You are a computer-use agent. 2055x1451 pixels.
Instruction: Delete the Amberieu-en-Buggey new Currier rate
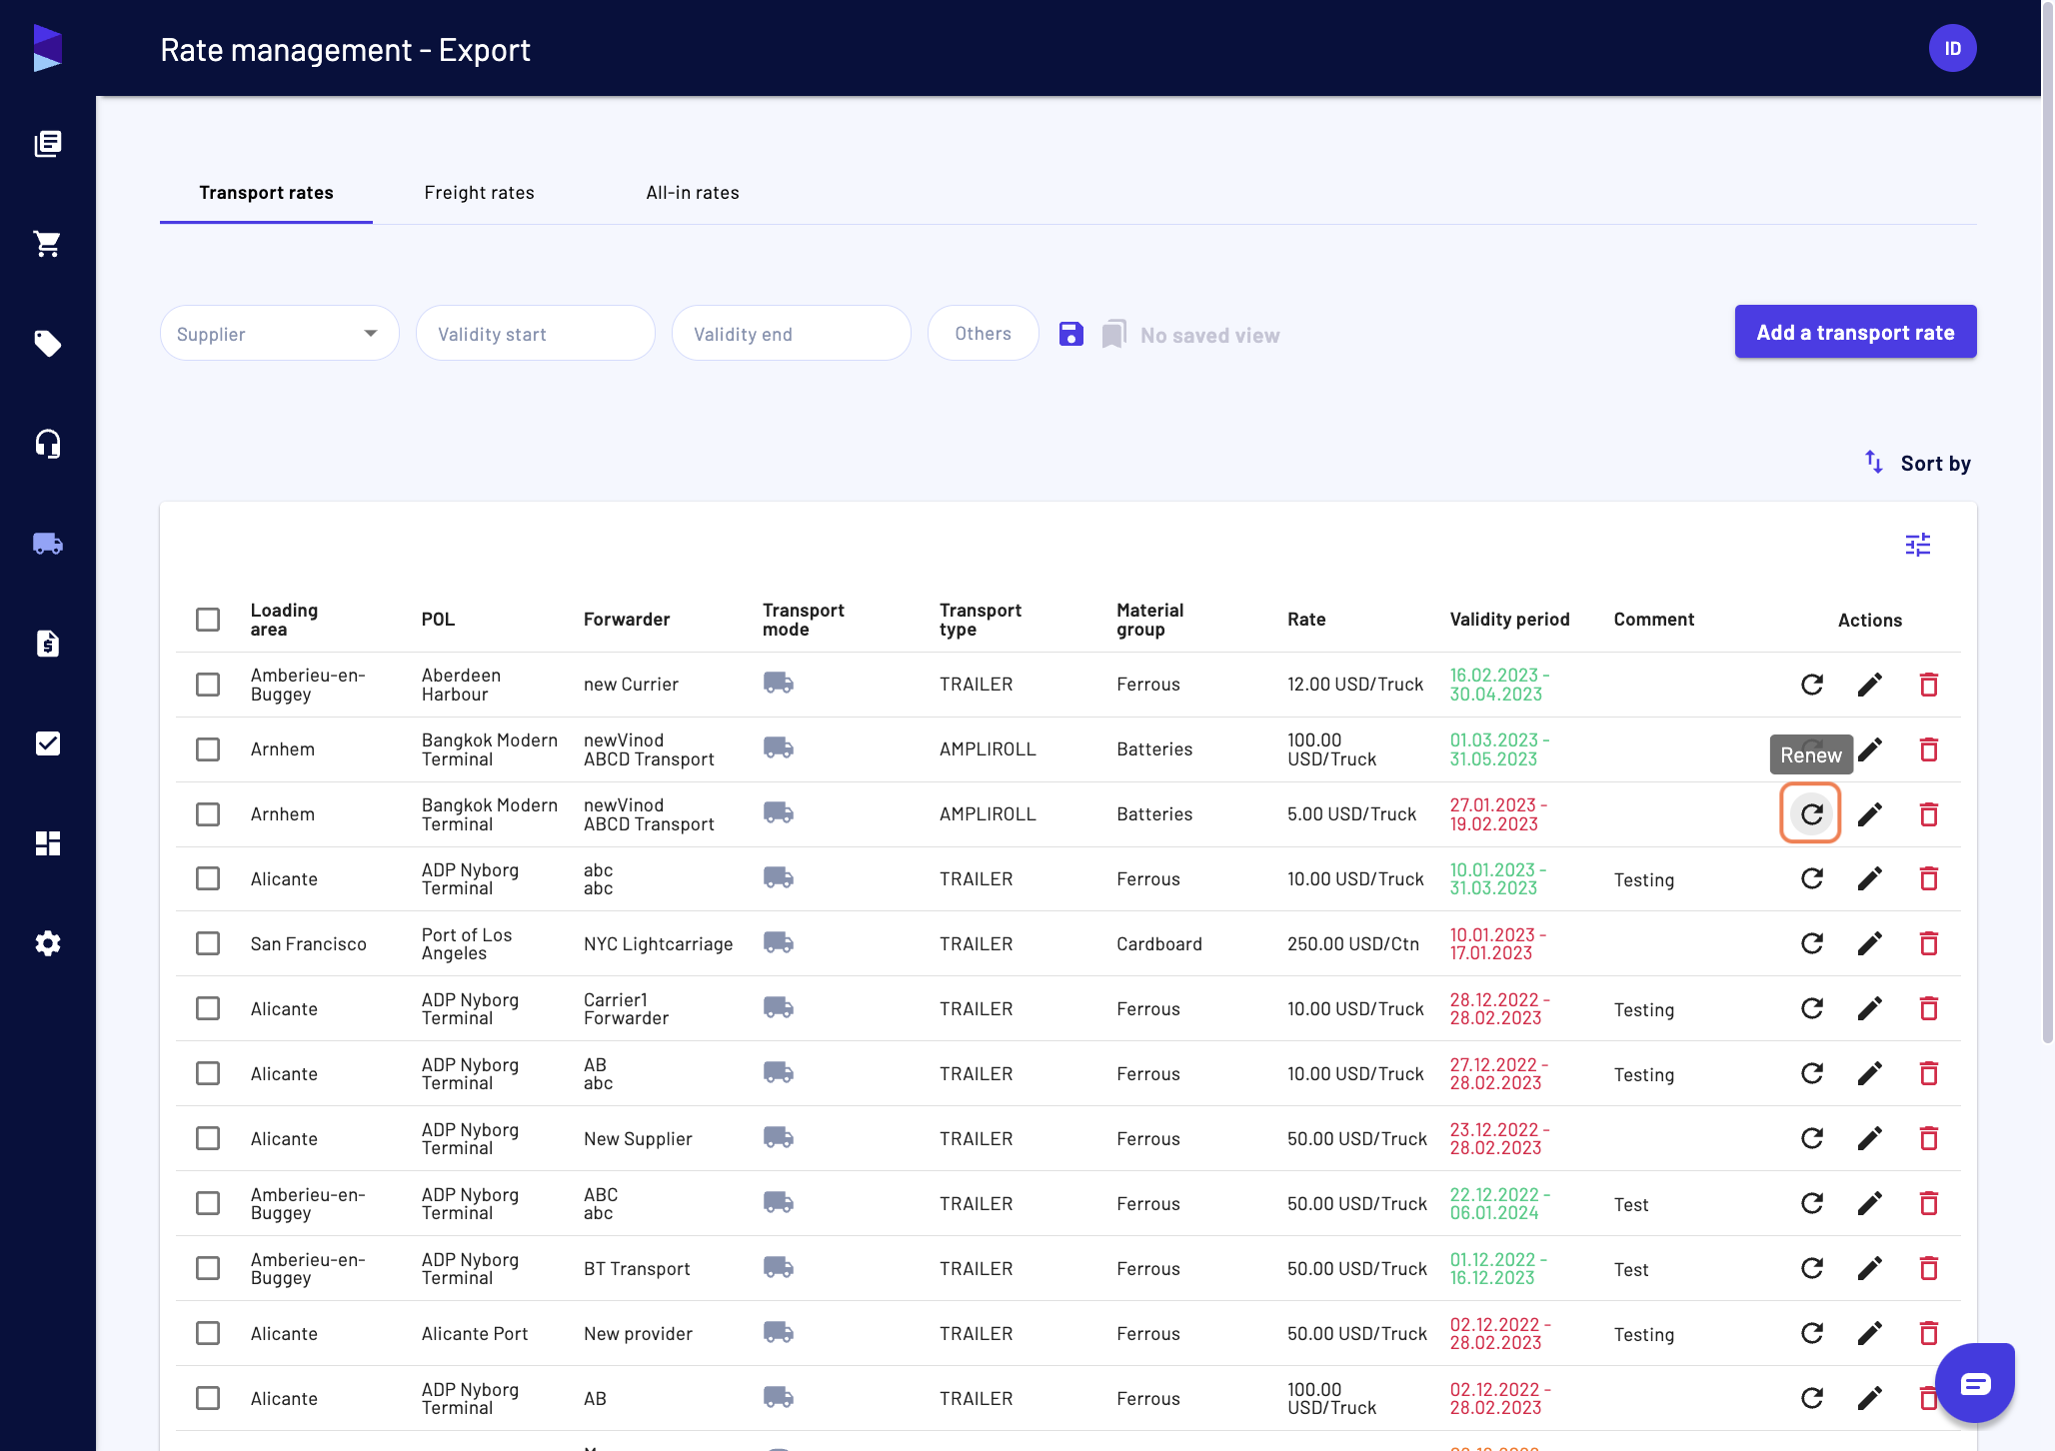1929,685
